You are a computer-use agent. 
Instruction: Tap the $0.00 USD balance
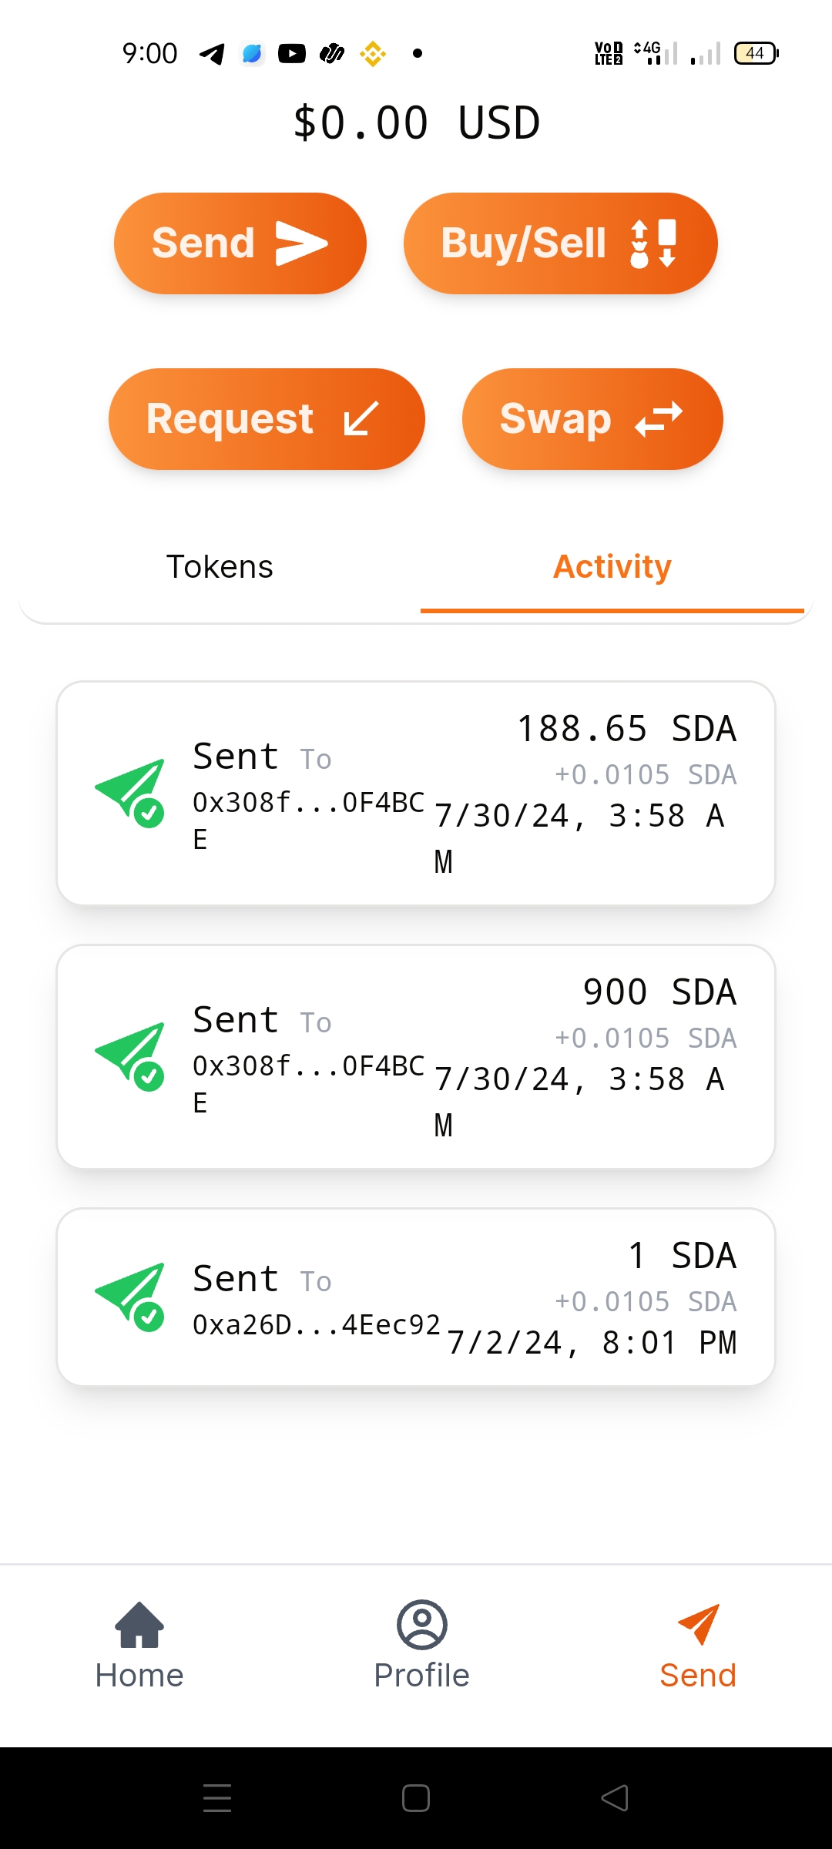click(416, 123)
